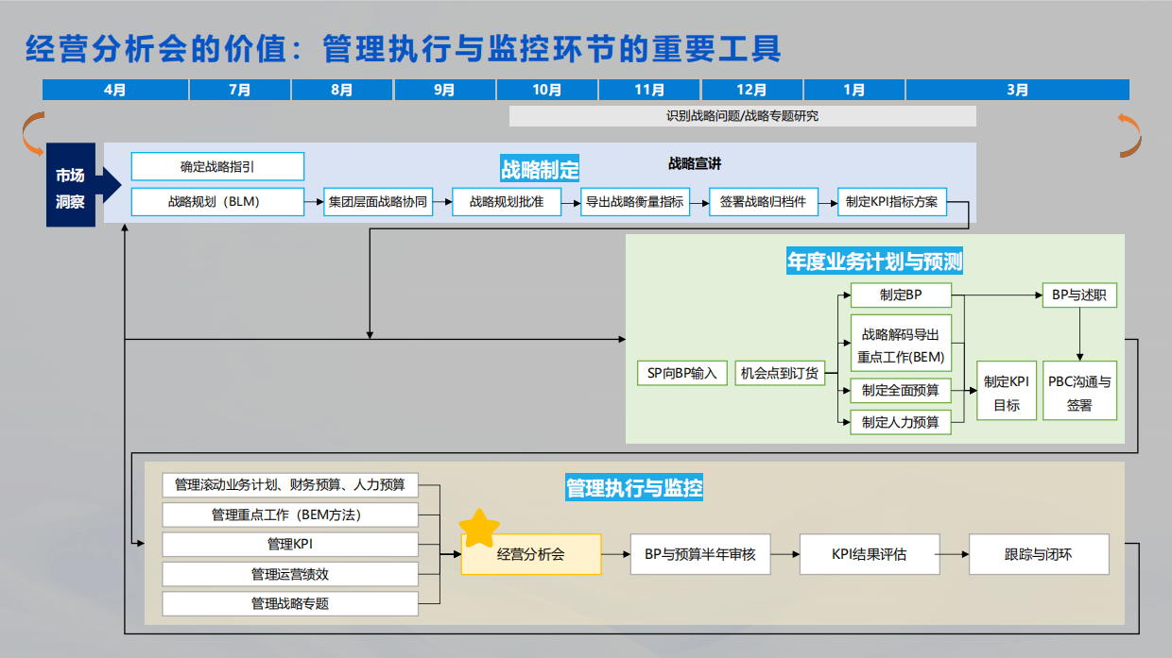Click the 管理重点工作（BEM方法）box
Image resolution: width=1172 pixels, height=658 pixels.
pos(290,515)
